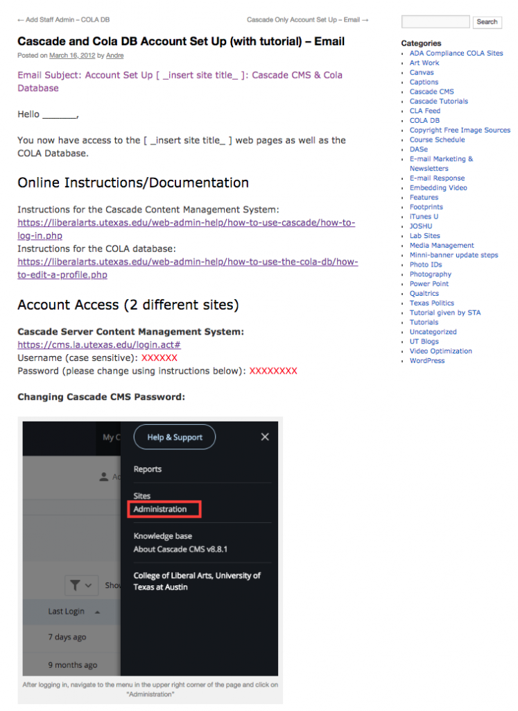The image size is (518, 711).
Task: Go to previous post Add Staff Admin – COLA DB
Action: [63, 20]
